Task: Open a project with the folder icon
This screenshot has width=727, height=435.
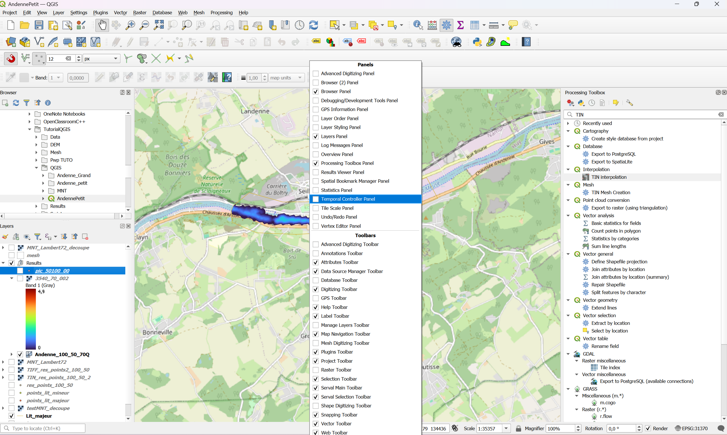Action: 24,25
